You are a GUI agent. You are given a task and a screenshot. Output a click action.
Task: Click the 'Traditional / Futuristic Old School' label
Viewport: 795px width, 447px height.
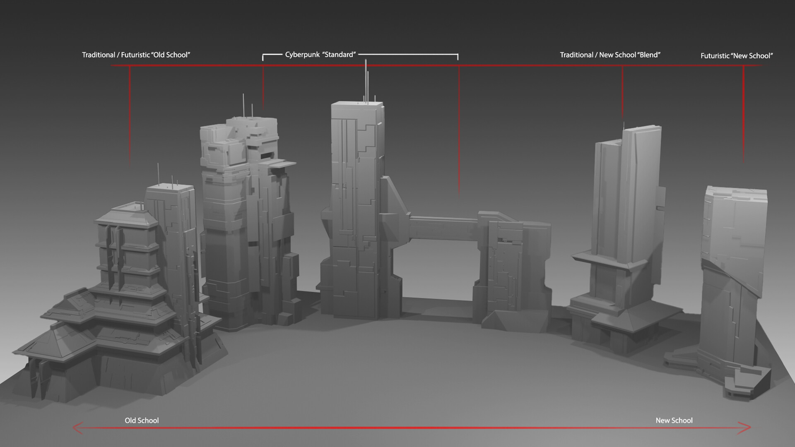[137, 53]
